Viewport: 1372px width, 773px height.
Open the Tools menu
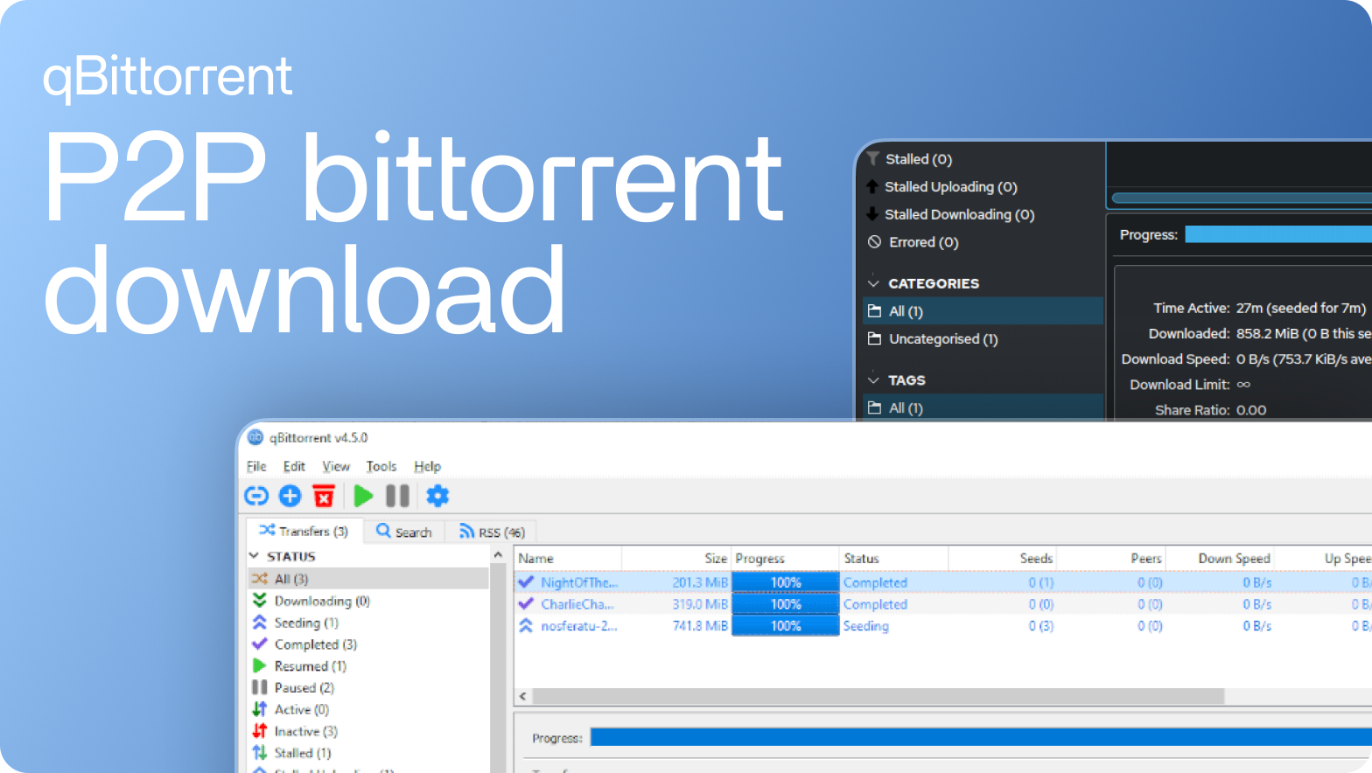pos(381,467)
